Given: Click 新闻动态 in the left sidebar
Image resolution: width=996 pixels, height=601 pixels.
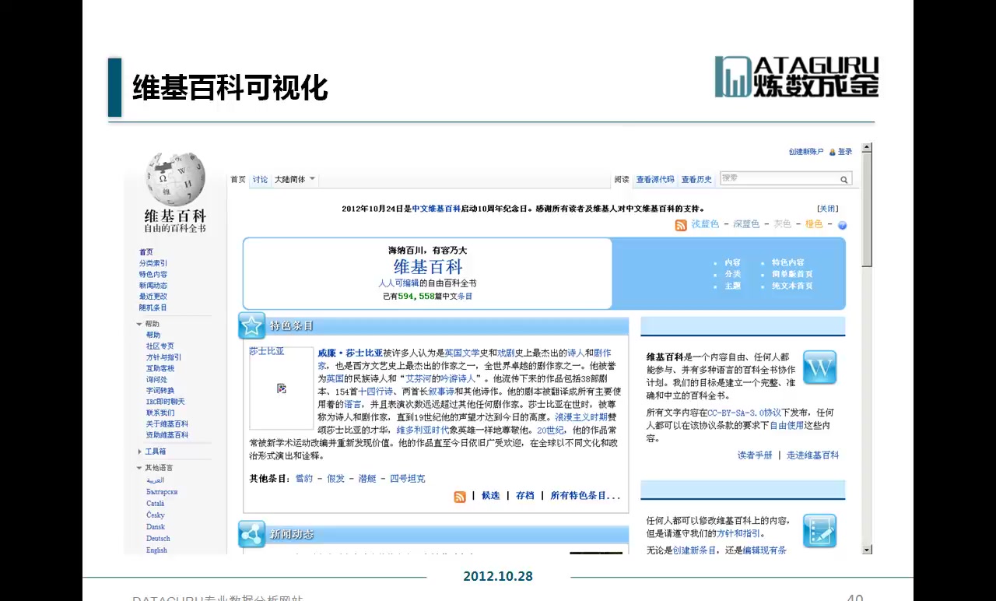Looking at the screenshot, I should click(153, 286).
